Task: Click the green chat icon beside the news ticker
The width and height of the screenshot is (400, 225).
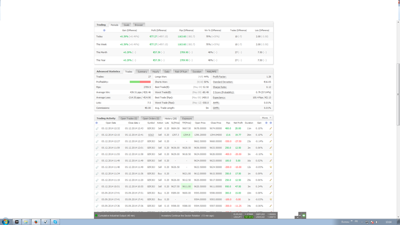Action: click(x=304, y=215)
